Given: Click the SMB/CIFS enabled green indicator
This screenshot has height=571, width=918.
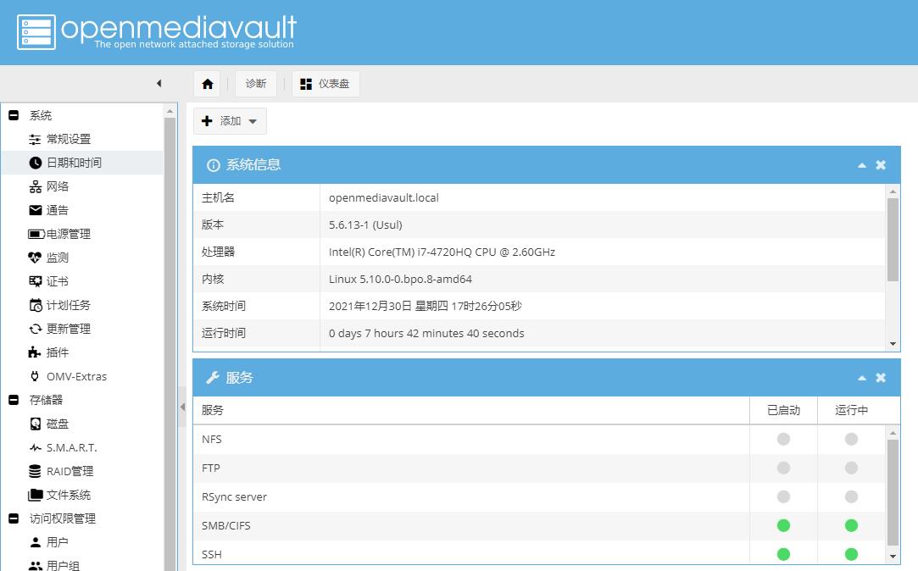Looking at the screenshot, I should [x=783, y=525].
